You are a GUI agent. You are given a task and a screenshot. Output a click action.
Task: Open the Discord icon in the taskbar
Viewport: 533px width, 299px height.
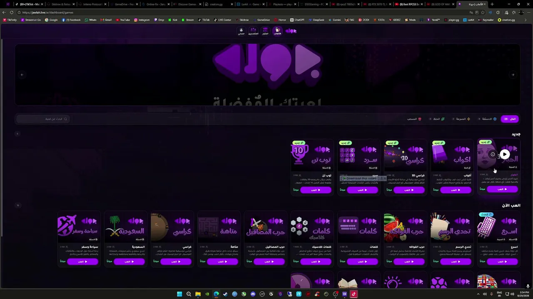tap(253, 294)
